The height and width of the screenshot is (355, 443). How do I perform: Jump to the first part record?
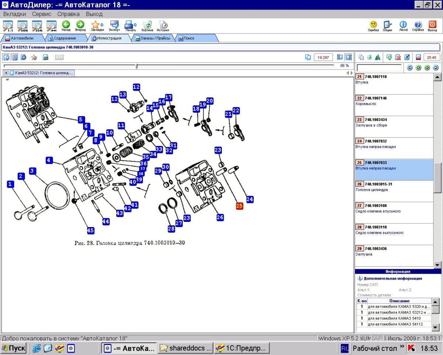[x=409, y=68]
